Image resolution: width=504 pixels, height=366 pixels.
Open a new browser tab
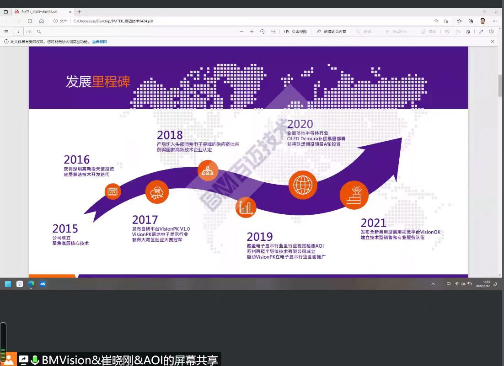coord(79,11)
